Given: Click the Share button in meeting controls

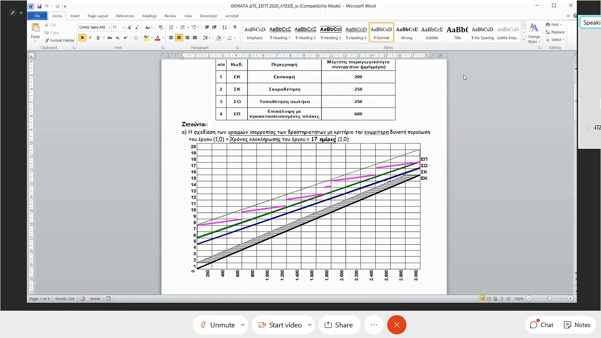Looking at the screenshot, I should 339,325.
